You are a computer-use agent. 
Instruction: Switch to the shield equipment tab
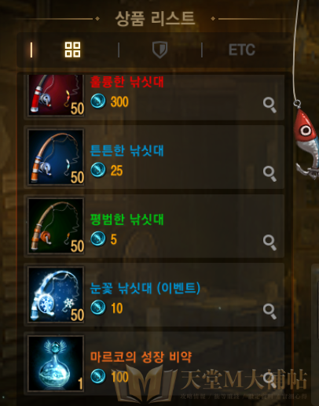point(159,50)
